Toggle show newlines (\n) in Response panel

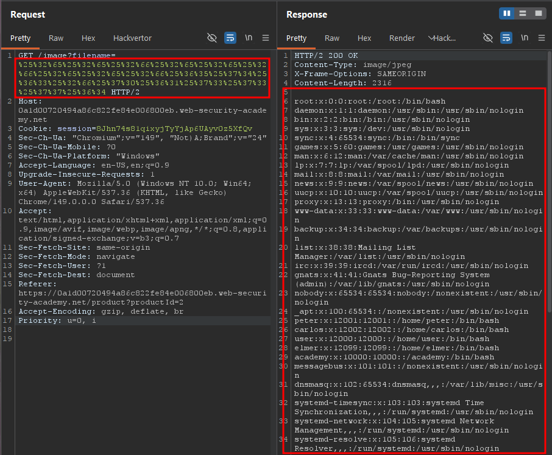click(525, 38)
